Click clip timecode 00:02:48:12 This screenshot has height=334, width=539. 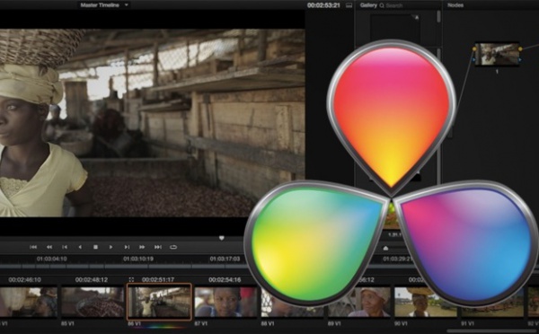92,280
